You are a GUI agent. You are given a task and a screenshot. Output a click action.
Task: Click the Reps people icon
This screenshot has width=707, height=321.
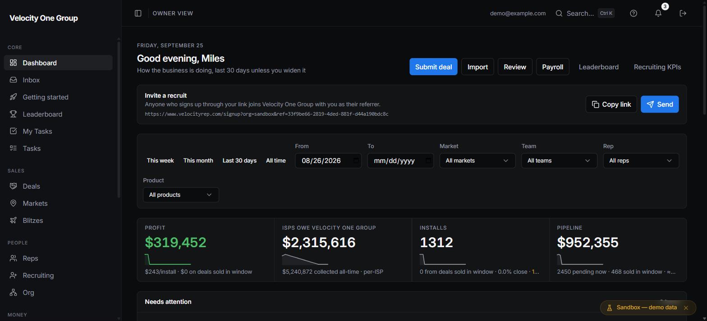coord(14,258)
